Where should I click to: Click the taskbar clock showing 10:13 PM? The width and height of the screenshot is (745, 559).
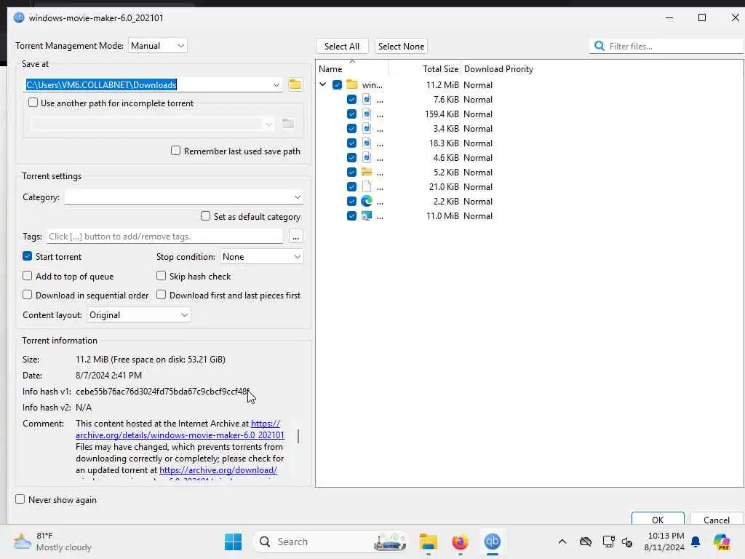(665, 542)
